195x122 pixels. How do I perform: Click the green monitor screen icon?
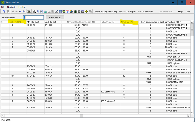(x=64, y=12)
